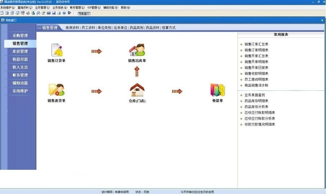Open the 帮助 menu

tap(125, 8)
